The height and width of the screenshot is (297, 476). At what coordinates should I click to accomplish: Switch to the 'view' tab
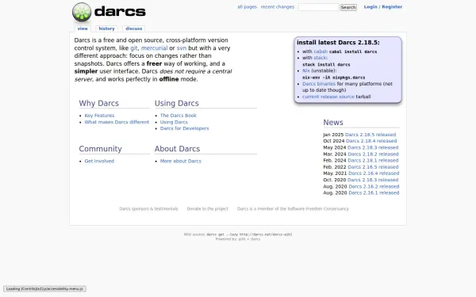(83, 29)
